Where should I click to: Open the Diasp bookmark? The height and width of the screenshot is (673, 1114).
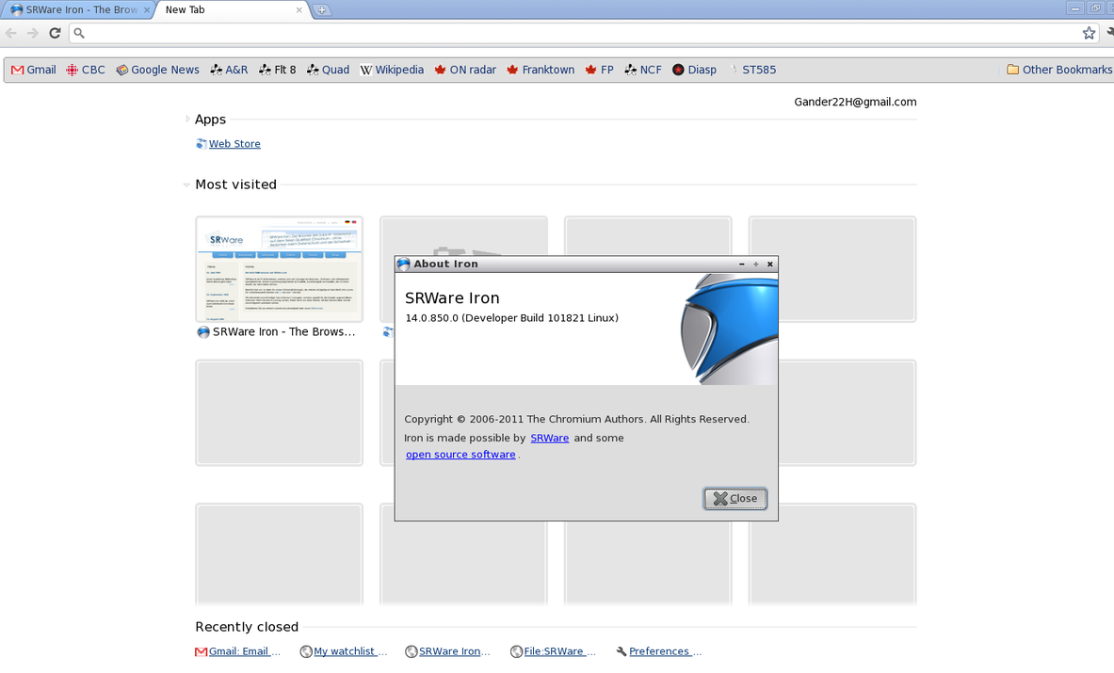(x=694, y=70)
